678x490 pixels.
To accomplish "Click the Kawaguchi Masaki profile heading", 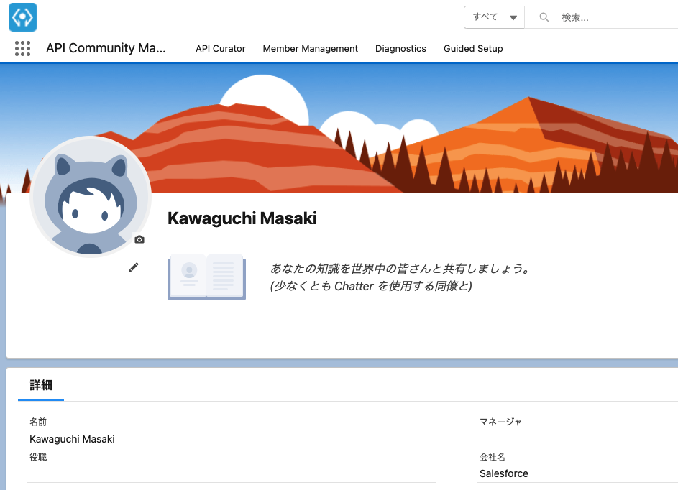I will coord(242,218).
